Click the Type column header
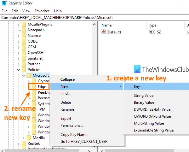The width and height of the screenshot is (189, 152). click(x=165, y=25)
